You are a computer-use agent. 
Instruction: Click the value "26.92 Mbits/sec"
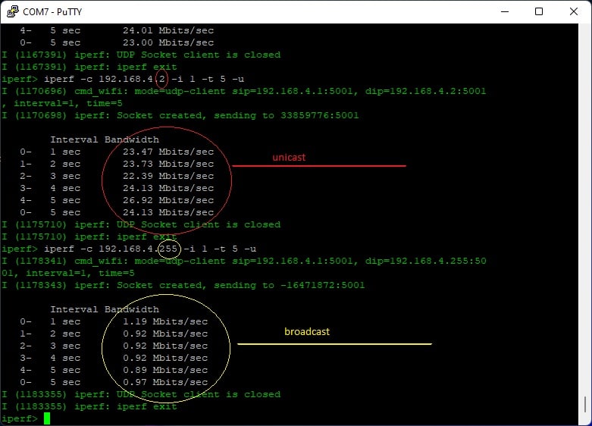168,200
